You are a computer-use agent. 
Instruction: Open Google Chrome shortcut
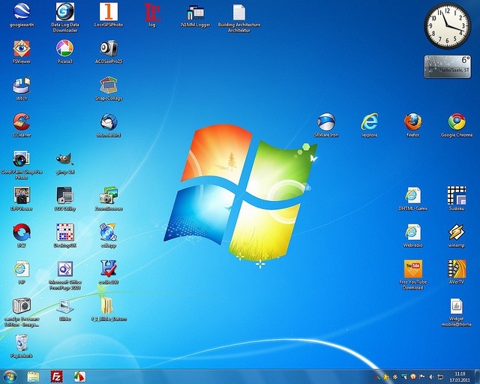457,125
